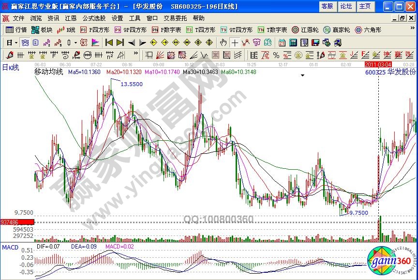Image resolution: width=418 pixels, height=280 pixels.
Task: Expand the drawing toolbar overflow chevron
Action: pyautogui.click(x=135, y=53)
